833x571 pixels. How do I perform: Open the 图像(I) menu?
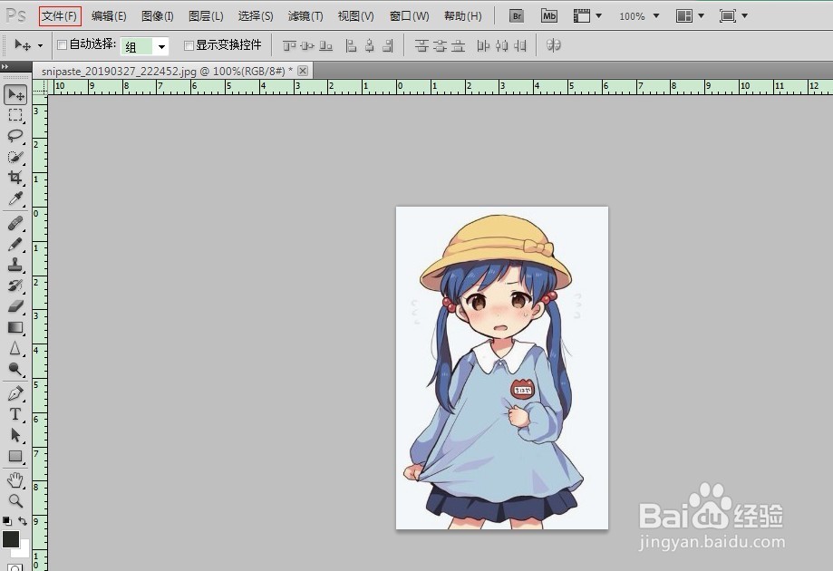coord(157,16)
